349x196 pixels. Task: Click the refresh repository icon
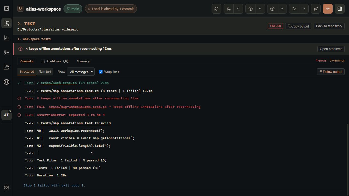[216, 9]
